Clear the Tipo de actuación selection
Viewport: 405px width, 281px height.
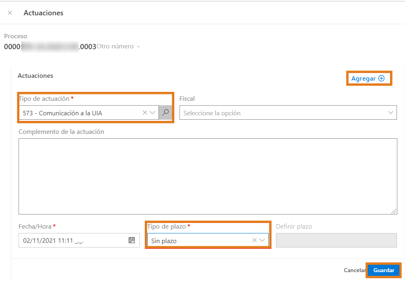click(x=145, y=113)
